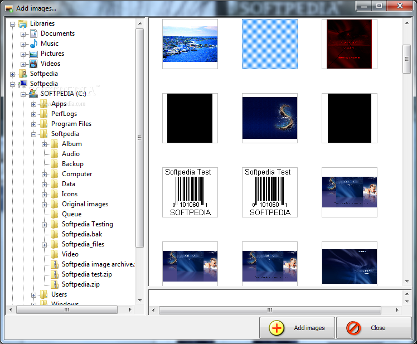Expand the Icons folder node

point(44,195)
